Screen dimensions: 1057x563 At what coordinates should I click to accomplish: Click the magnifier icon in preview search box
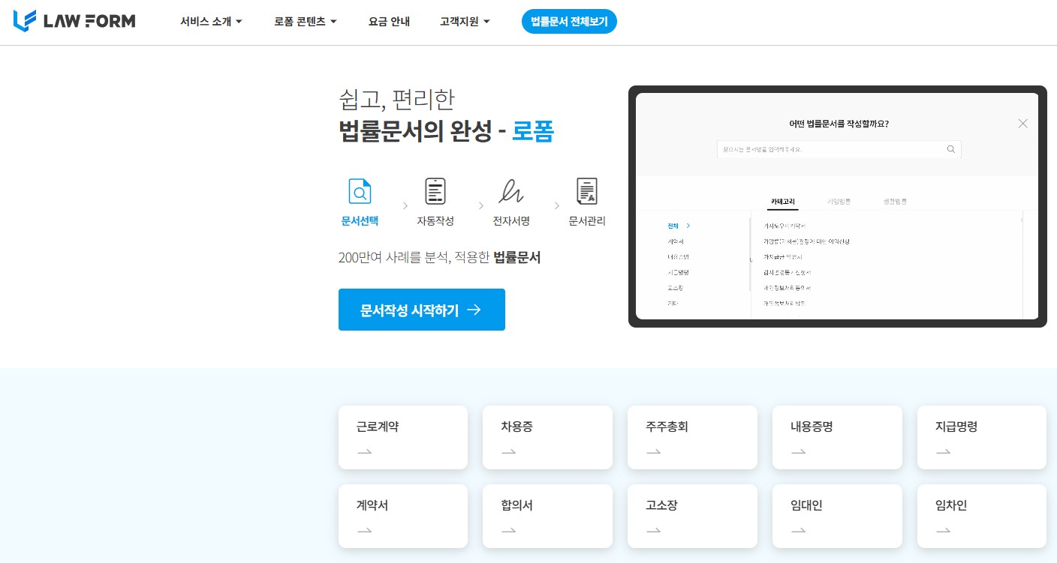click(951, 149)
